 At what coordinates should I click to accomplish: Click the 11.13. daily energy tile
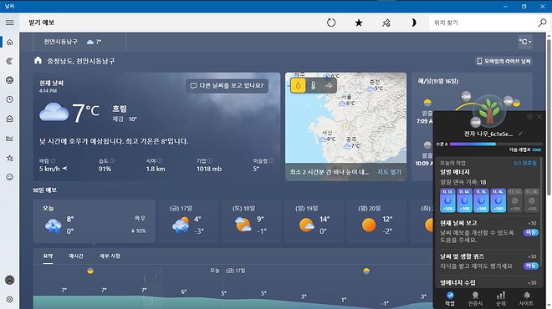[447, 200]
